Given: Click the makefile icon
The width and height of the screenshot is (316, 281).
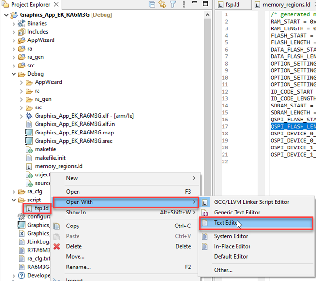Looking at the screenshot, I should (x=29, y=149).
